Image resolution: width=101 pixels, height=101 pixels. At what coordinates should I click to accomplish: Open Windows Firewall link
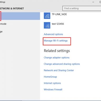[x=53, y=89]
